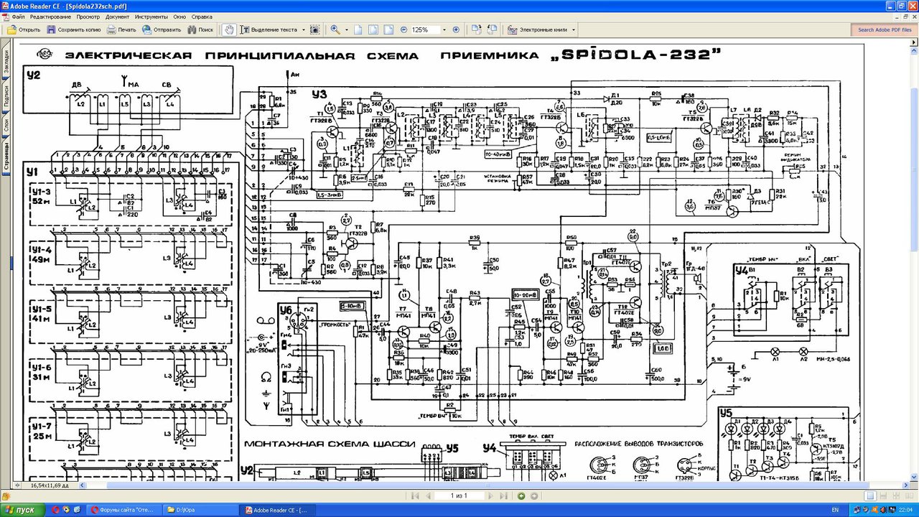Open the Слои side panel tab
919x517 pixels.
click(x=6, y=124)
